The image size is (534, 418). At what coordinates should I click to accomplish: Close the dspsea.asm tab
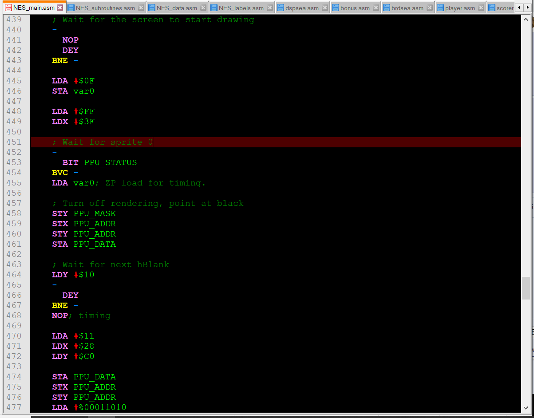point(325,8)
